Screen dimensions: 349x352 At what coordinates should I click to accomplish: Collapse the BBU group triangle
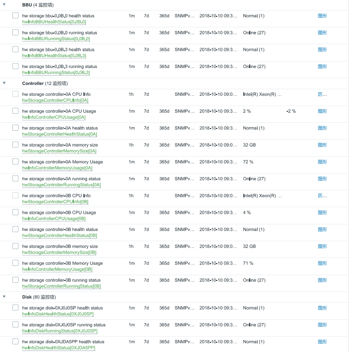[4, 4]
